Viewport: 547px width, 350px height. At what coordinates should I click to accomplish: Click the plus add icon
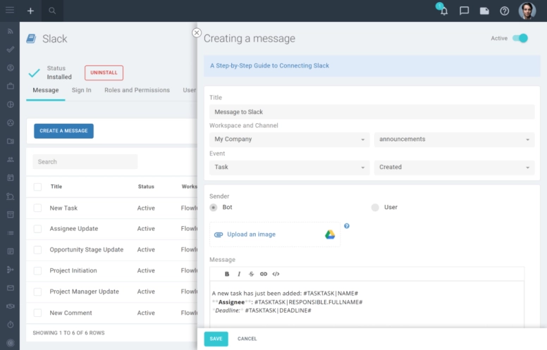coord(31,11)
